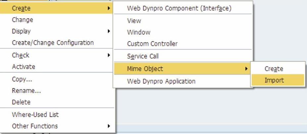Expand arrow next to Check entry
Screen dimensions: 307x134
(x=109, y=55)
